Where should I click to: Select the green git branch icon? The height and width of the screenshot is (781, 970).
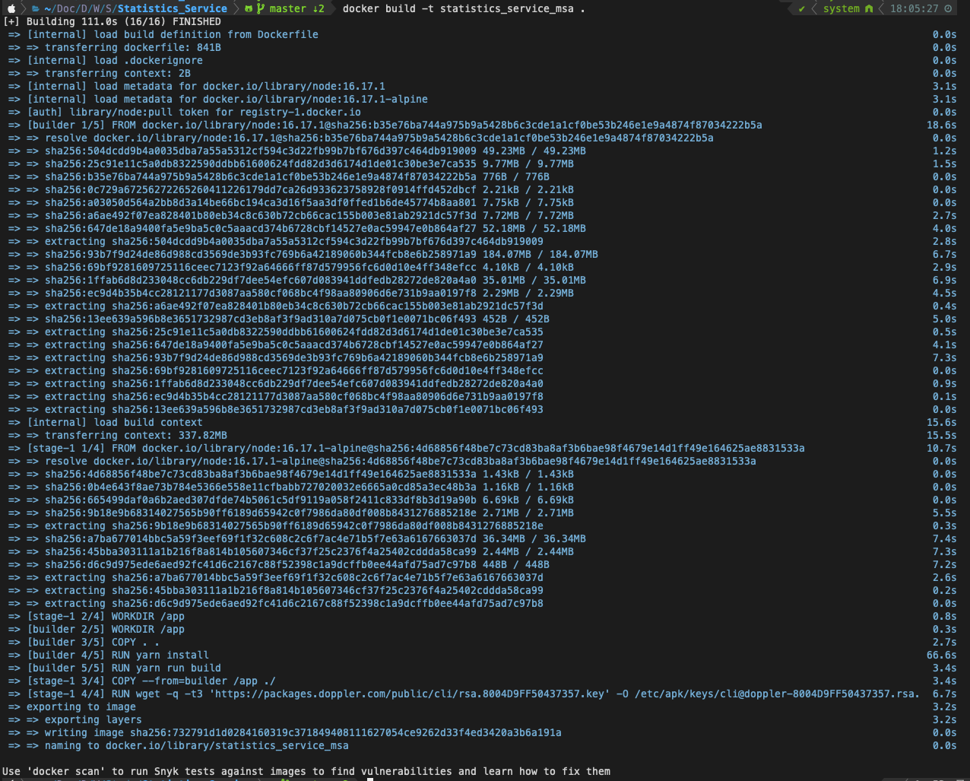coord(262,9)
